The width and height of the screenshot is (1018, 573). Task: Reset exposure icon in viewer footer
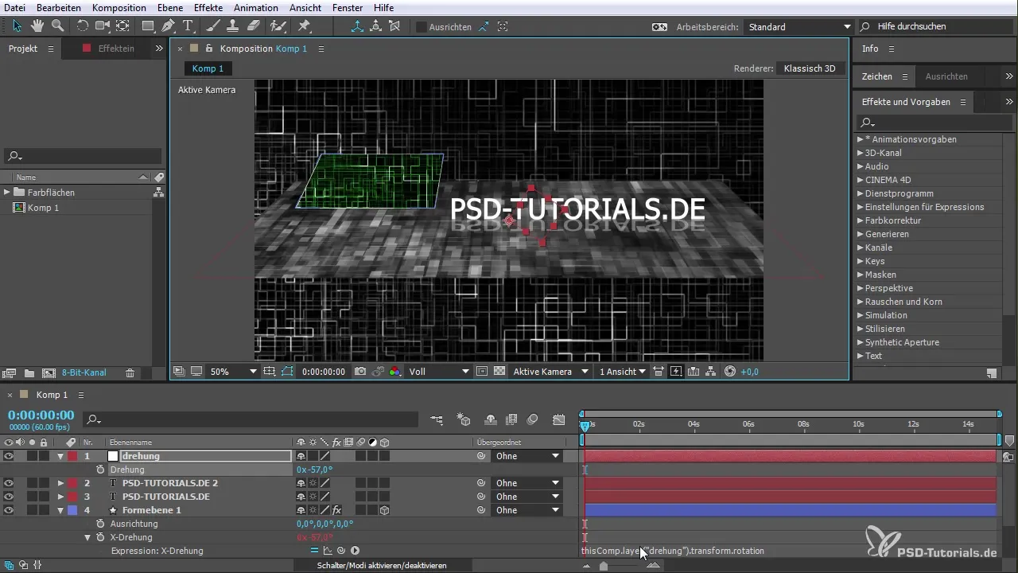tap(730, 372)
